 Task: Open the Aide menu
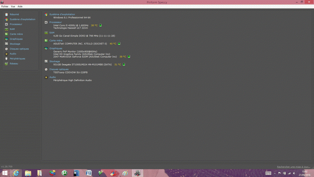[20, 6]
